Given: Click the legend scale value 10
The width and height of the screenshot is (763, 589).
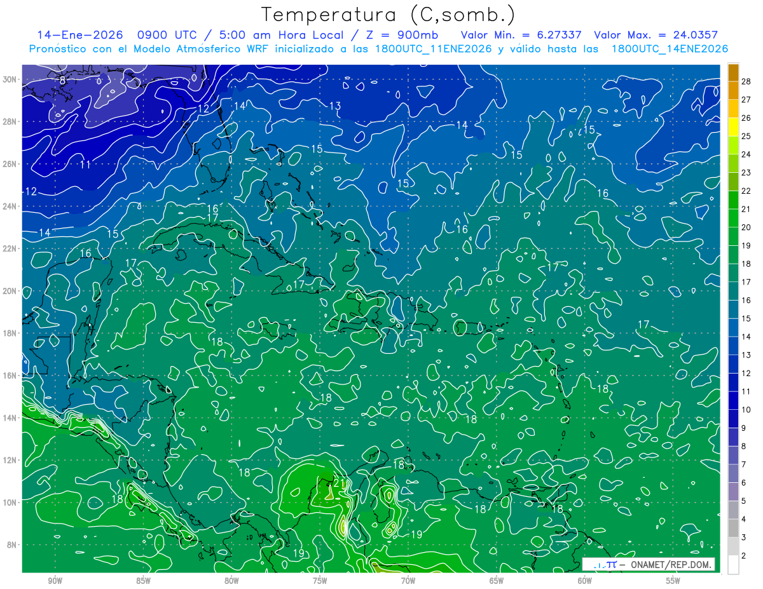Looking at the screenshot, I should click(746, 410).
